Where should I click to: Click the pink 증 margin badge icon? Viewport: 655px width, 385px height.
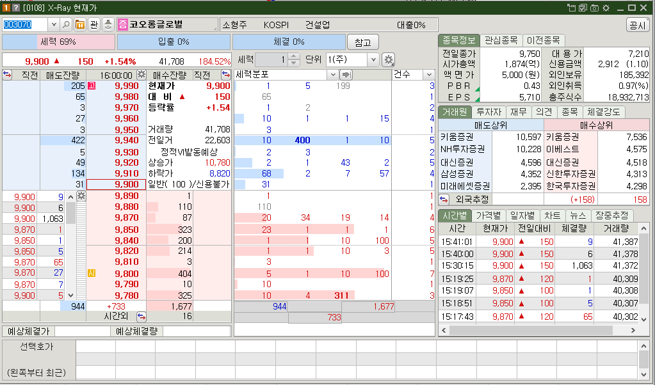point(122,24)
